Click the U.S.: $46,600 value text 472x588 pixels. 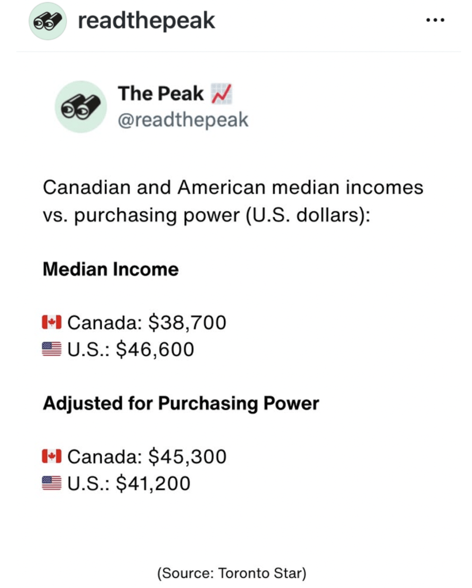click(x=131, y=349)
